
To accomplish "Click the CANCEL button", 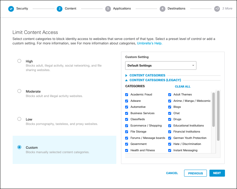I will tap(172, 173).
